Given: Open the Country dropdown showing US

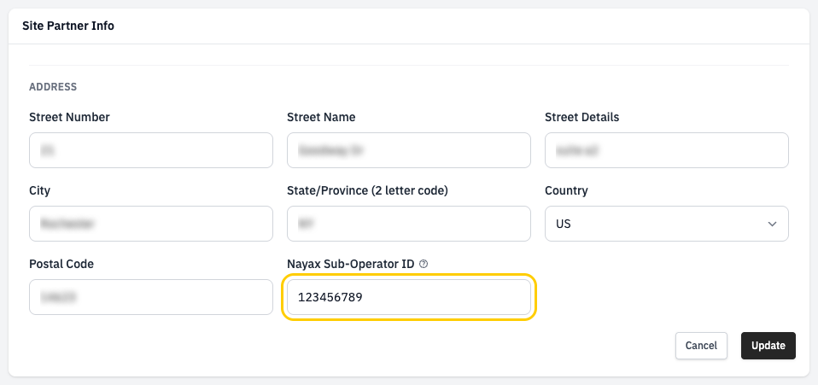Looking at the screenshot, I should coord(667,224).
